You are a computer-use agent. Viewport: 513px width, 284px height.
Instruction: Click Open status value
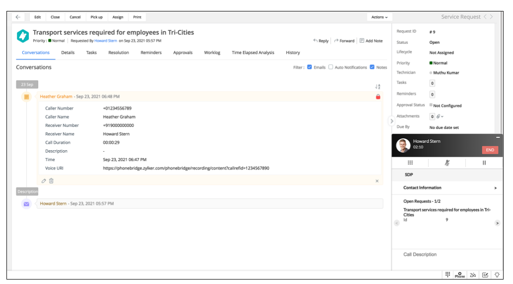pyautogui.click(x=434, y=42)
